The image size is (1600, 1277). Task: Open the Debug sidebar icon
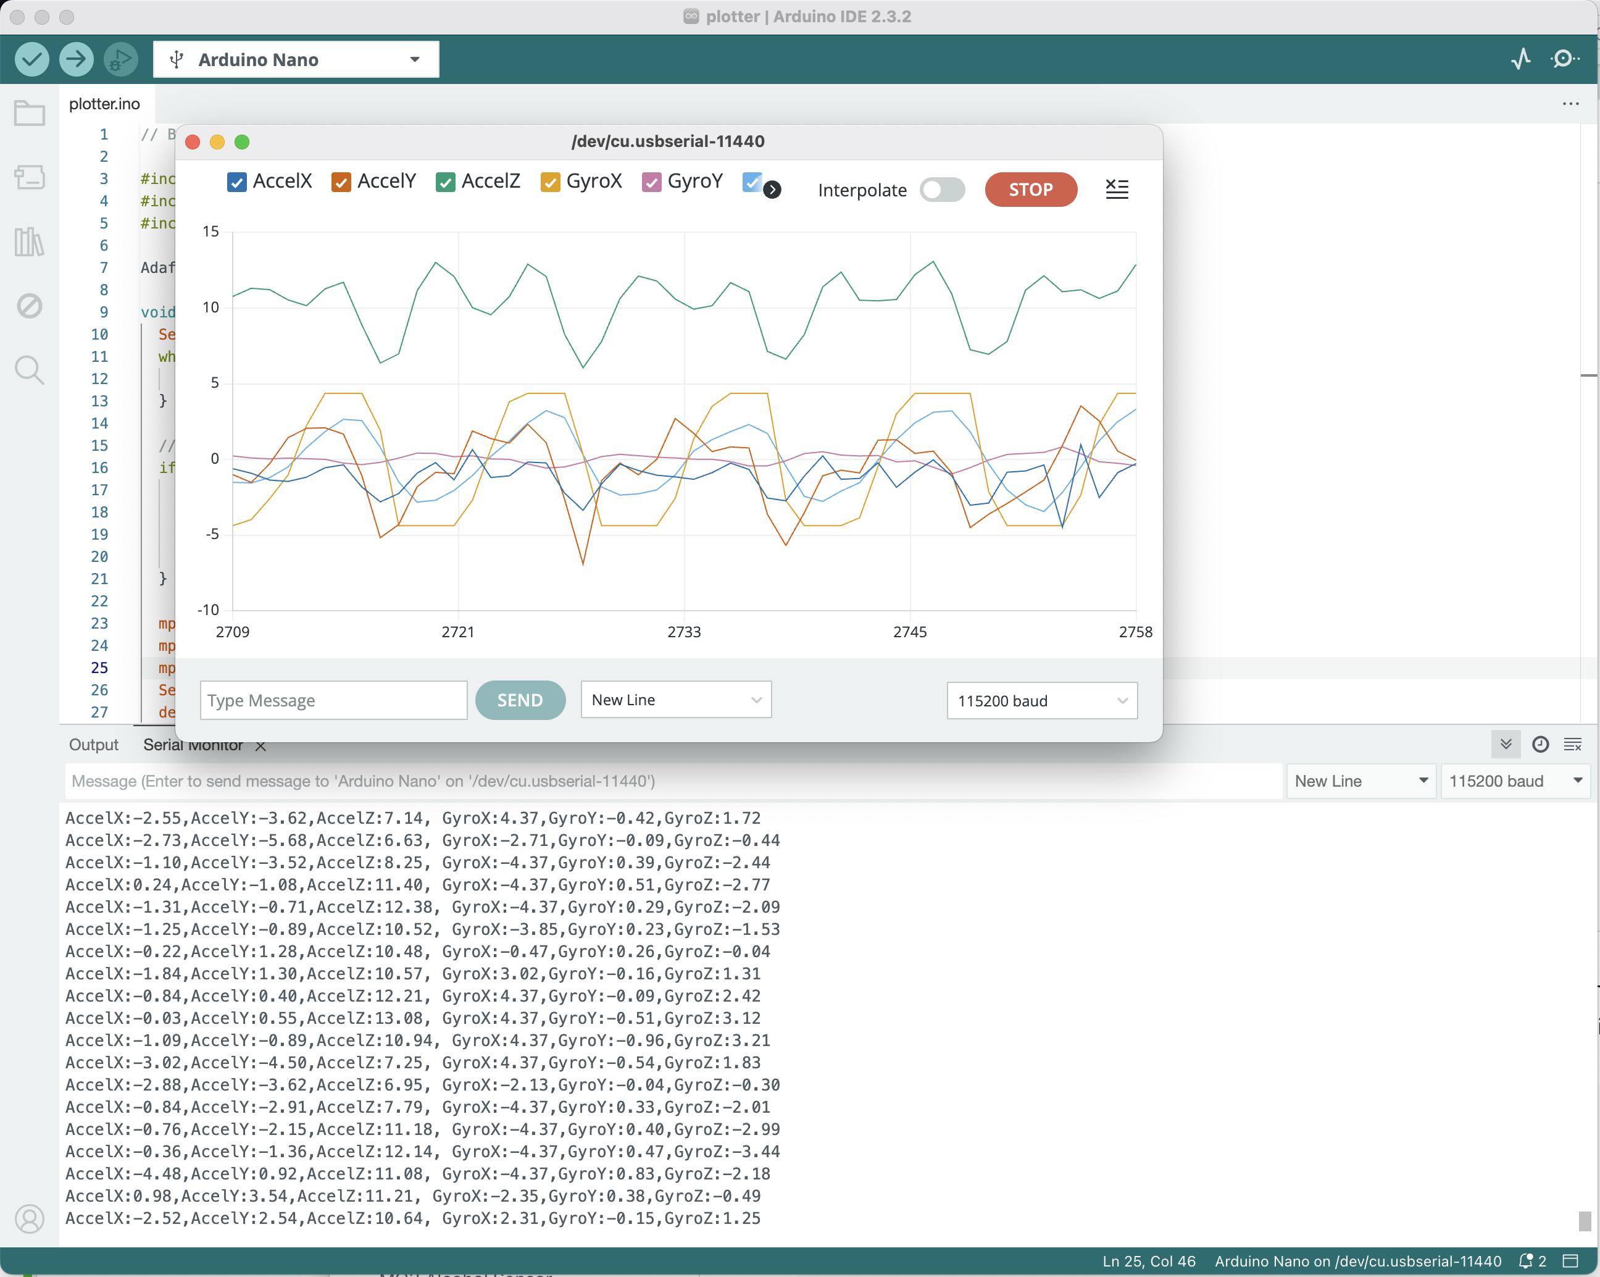point(30,306)
